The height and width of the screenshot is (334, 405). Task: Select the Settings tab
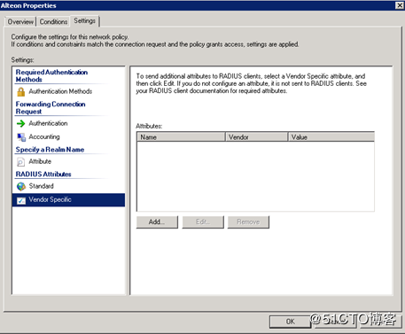pyautogui.click(x=85, y=20)
